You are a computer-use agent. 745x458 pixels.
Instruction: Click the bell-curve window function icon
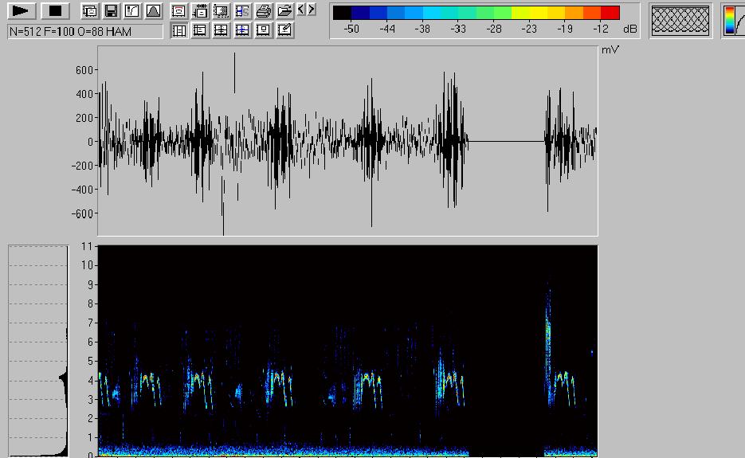(x=153, y=11)
